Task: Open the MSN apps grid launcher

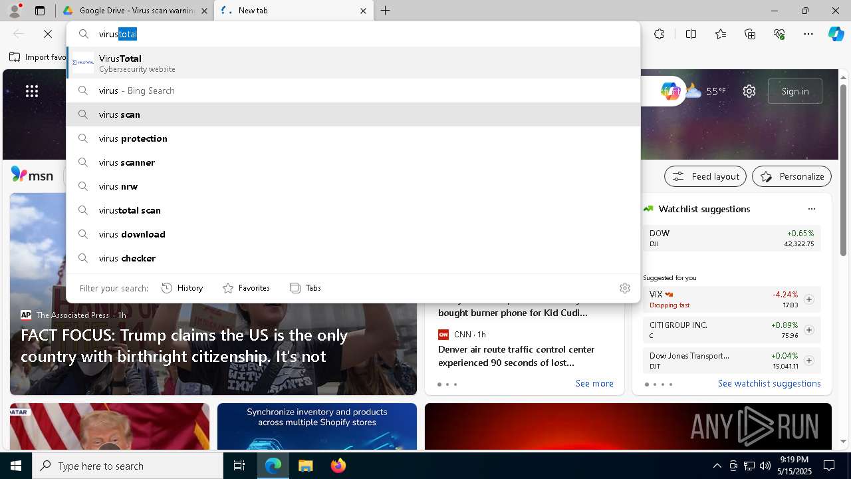Action: [32, 91]
